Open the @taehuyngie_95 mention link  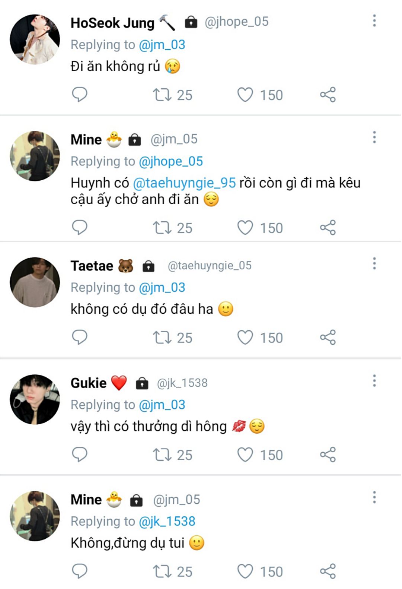[x=184, y=183]
